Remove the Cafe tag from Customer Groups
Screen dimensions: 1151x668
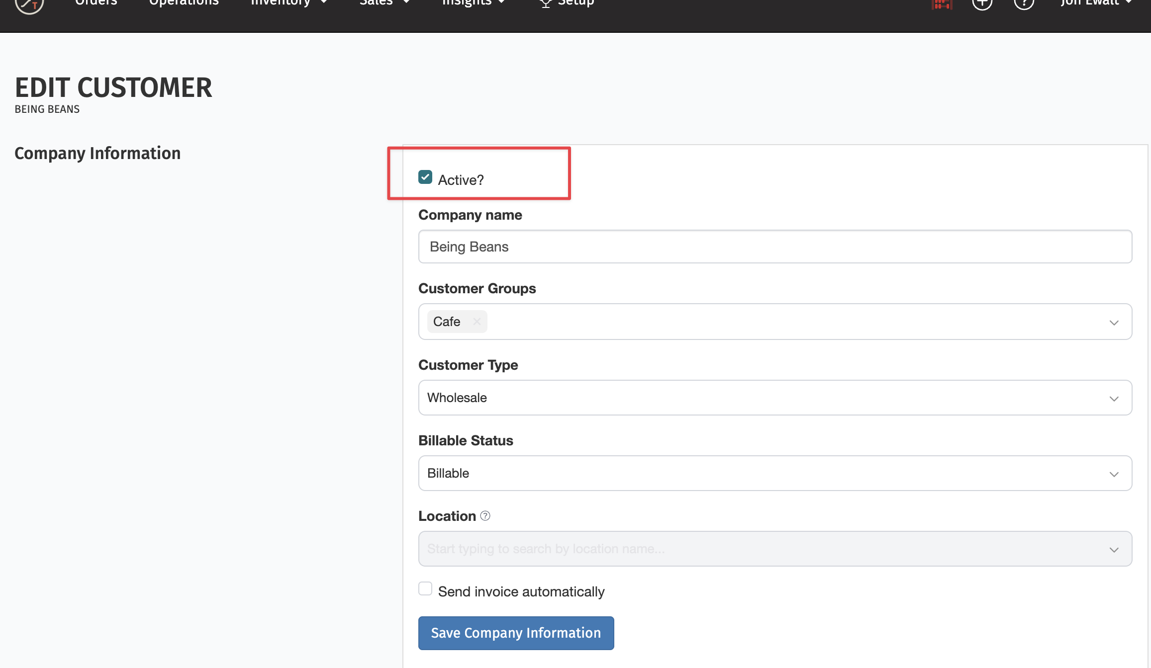[x=477, y=322]
